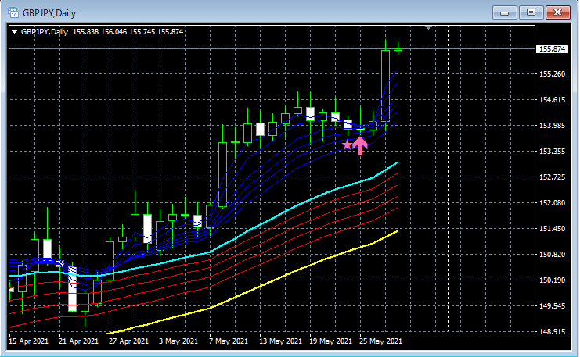Click the 154.615 price scale label
Screen dimensions: 580x357
552,100
